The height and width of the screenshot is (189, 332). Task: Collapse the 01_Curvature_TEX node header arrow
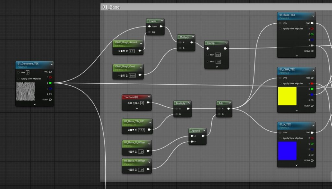(x=52, y=65)
